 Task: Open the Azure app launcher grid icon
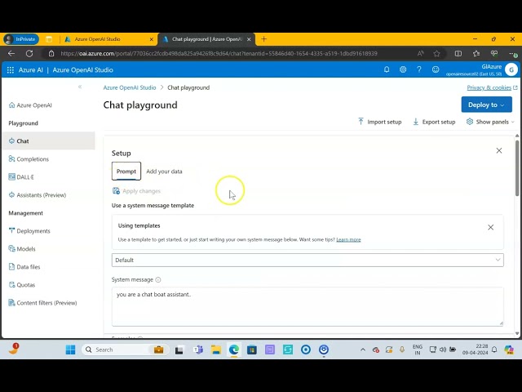coord(11,70)
